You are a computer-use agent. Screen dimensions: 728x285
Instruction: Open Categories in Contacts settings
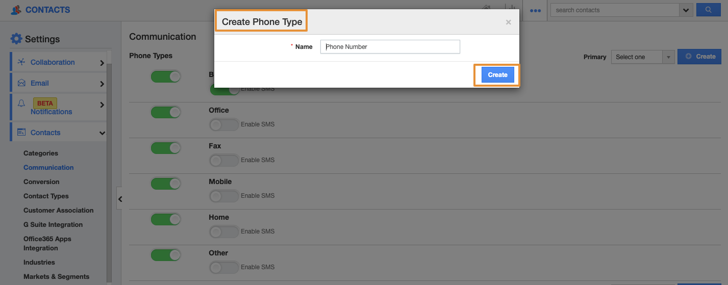pyautogui.click(x=41, y=153)
